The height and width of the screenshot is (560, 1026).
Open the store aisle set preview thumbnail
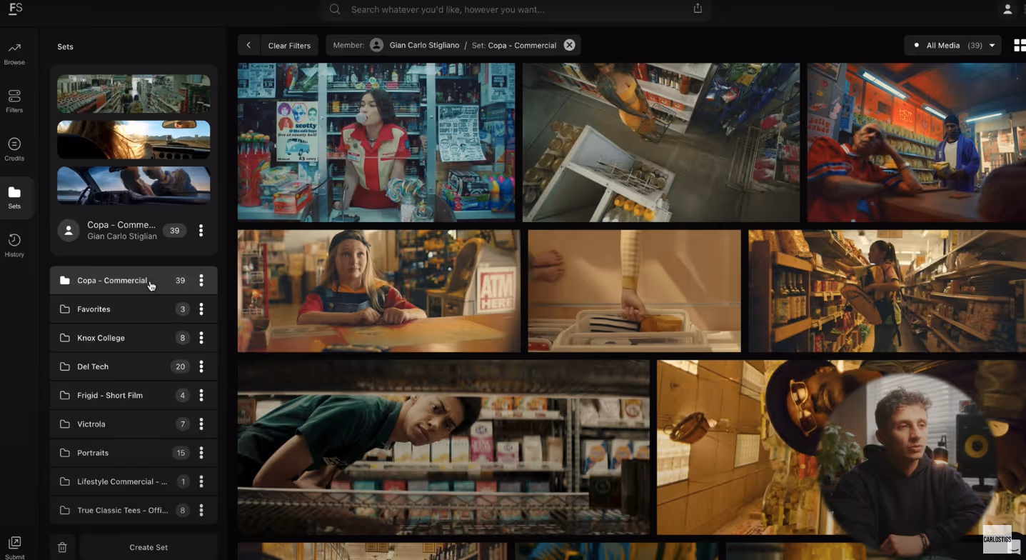tap(134, 94)
